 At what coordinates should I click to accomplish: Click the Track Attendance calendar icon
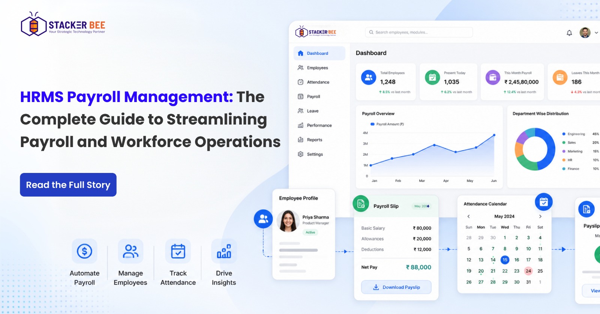[178, 251]
